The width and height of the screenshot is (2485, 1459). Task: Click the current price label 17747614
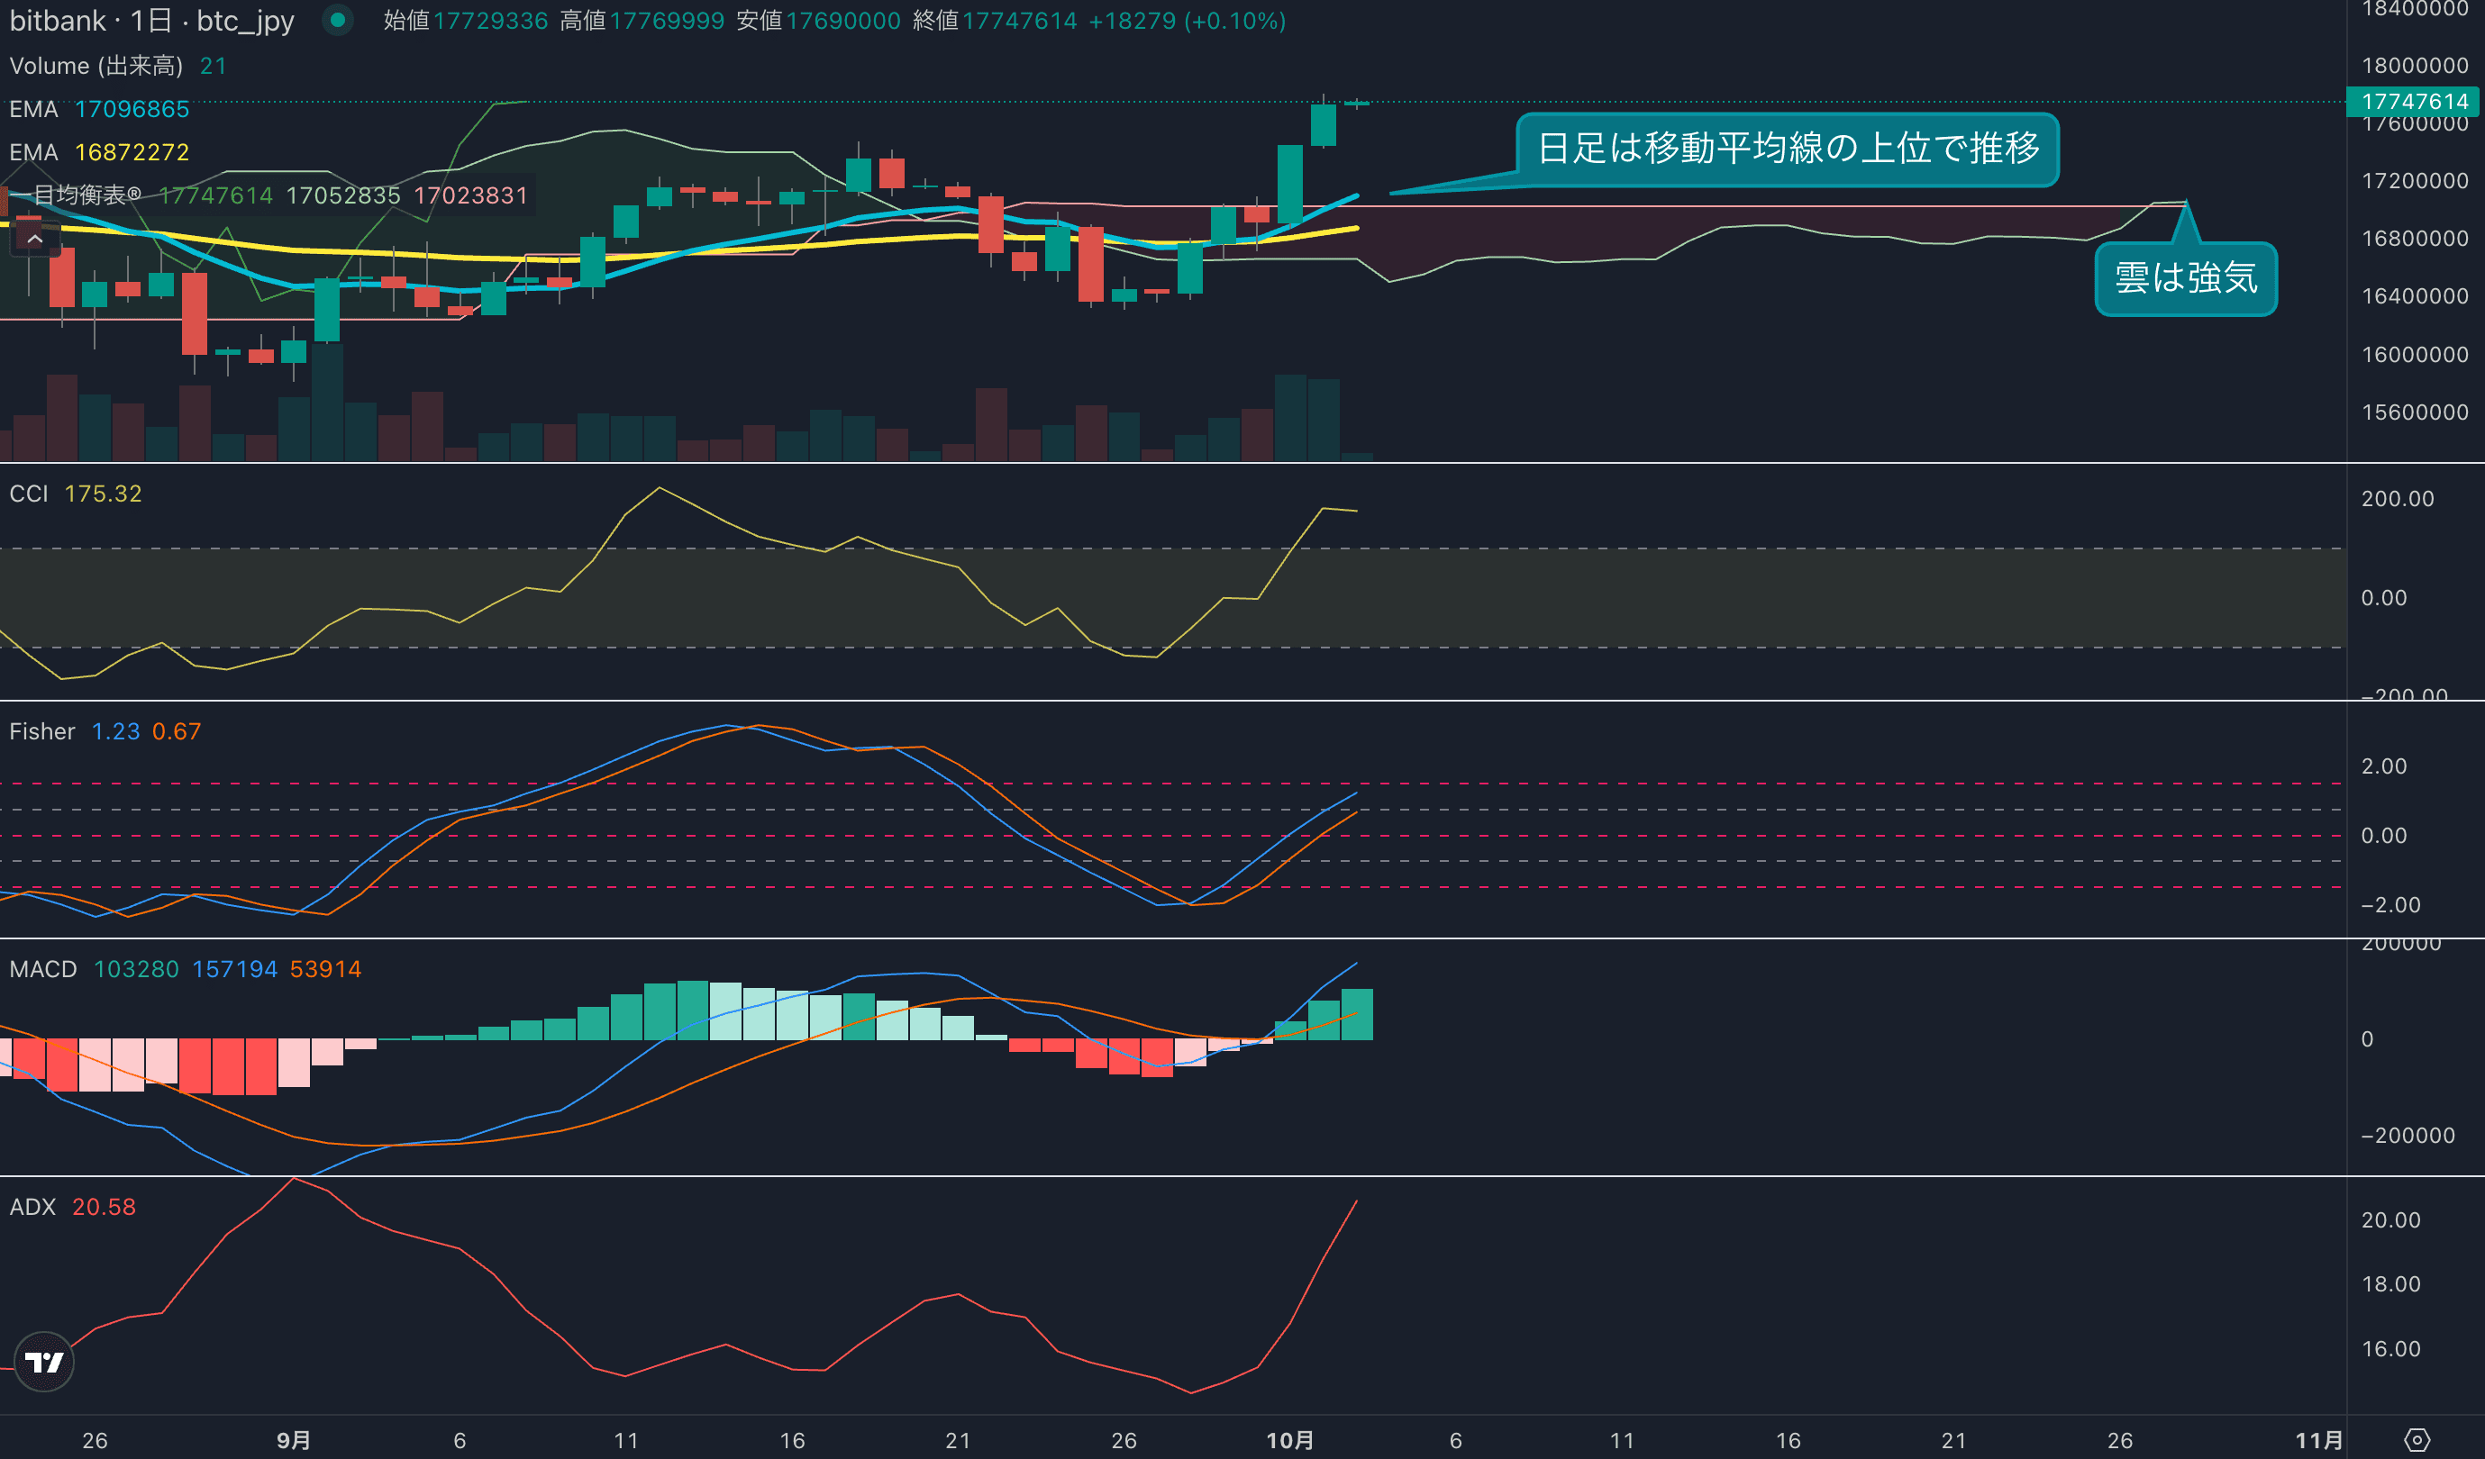2414,102
